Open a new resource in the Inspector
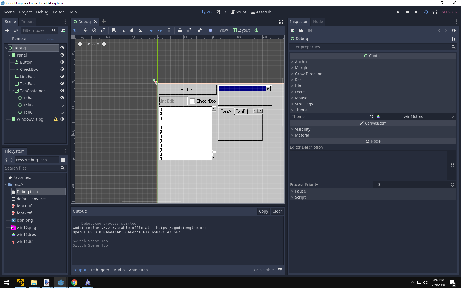Image resolution: width=461 pixels, height=288 pixels. point(292,30)
